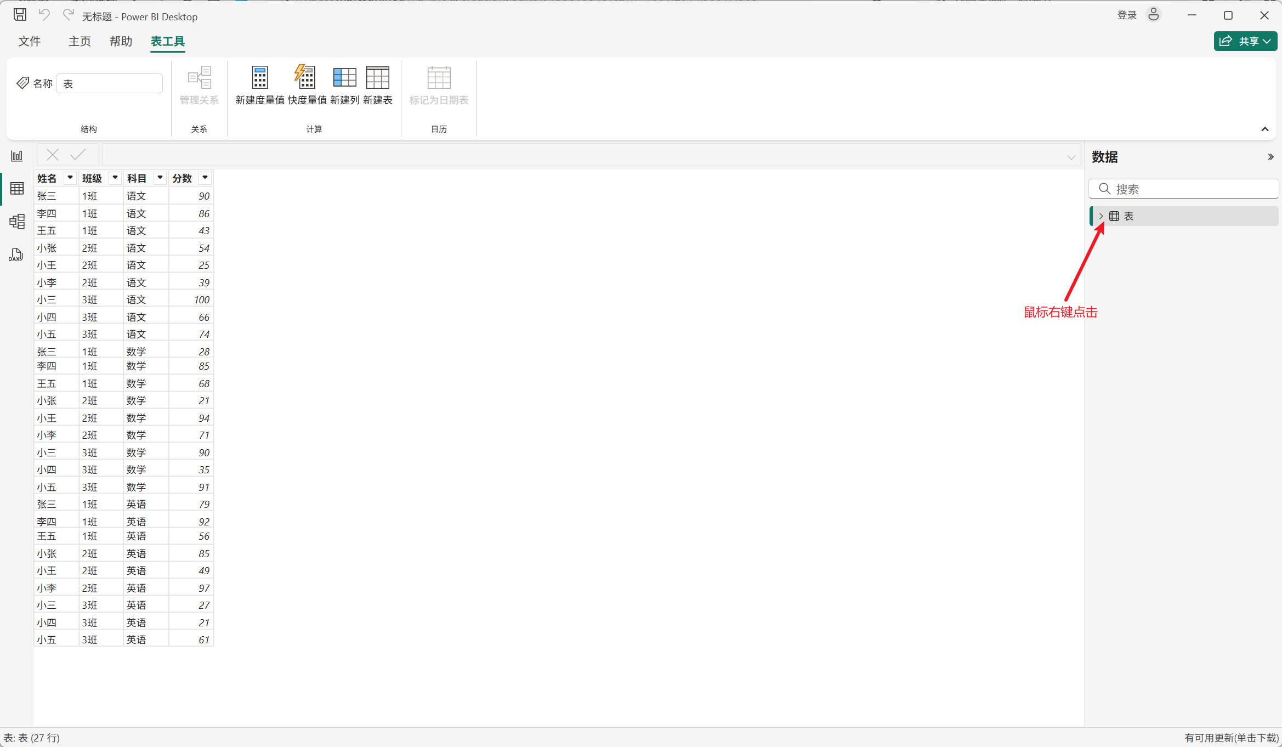This screenshot has height=747, width=1282.
Task: Click the 登录 sign-in link
Action: click(x=1127, y=15)
